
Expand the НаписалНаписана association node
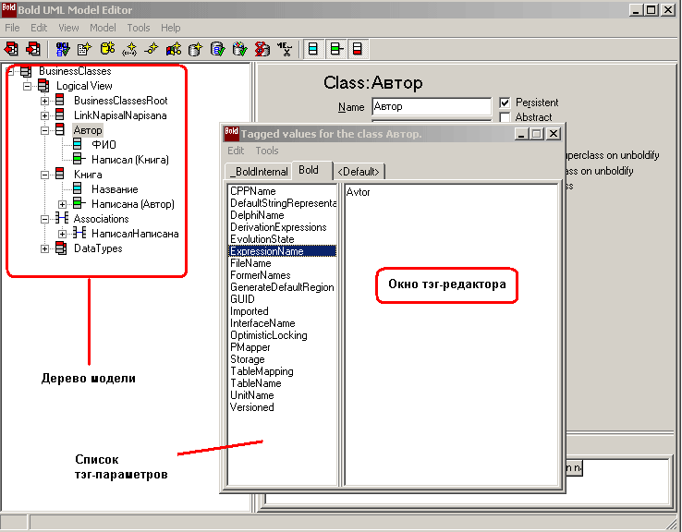pos(62,234)
